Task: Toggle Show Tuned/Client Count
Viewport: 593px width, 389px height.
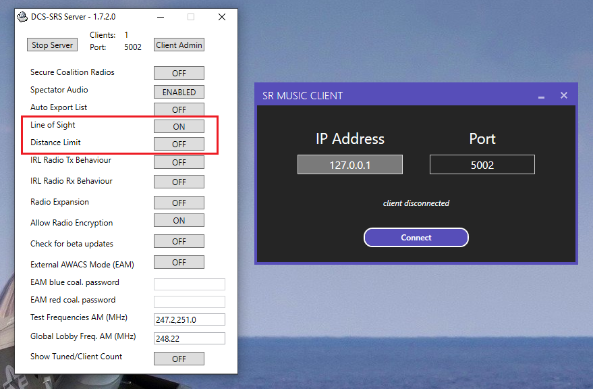Action: 179,359
